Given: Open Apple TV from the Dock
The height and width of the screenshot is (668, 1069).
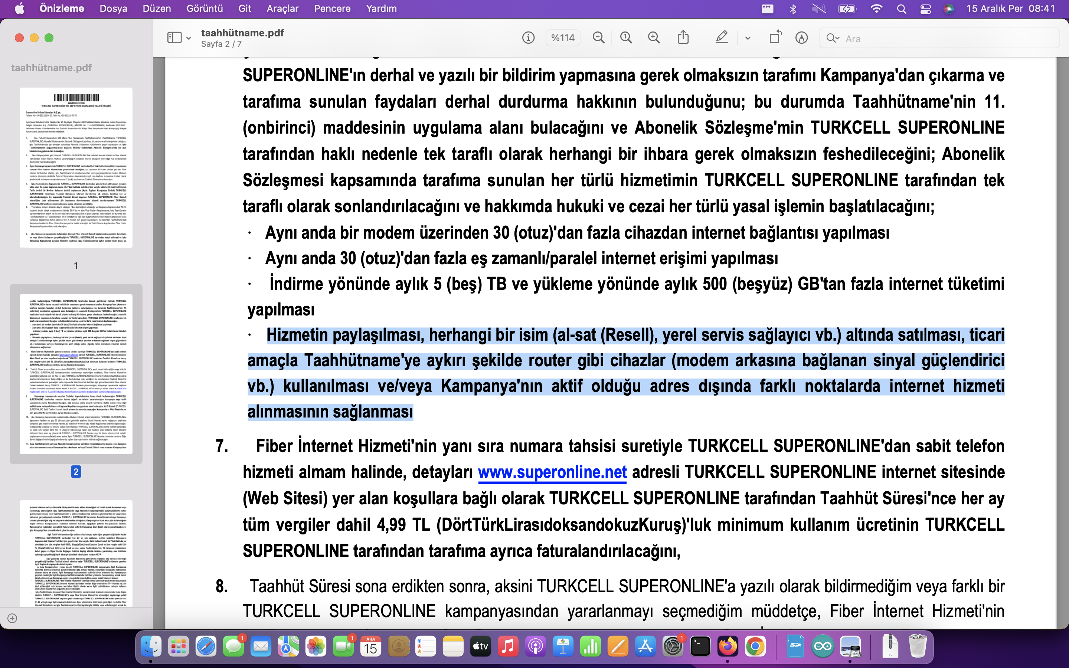Looking at the screenshot, I should click(x=480, y=646).
